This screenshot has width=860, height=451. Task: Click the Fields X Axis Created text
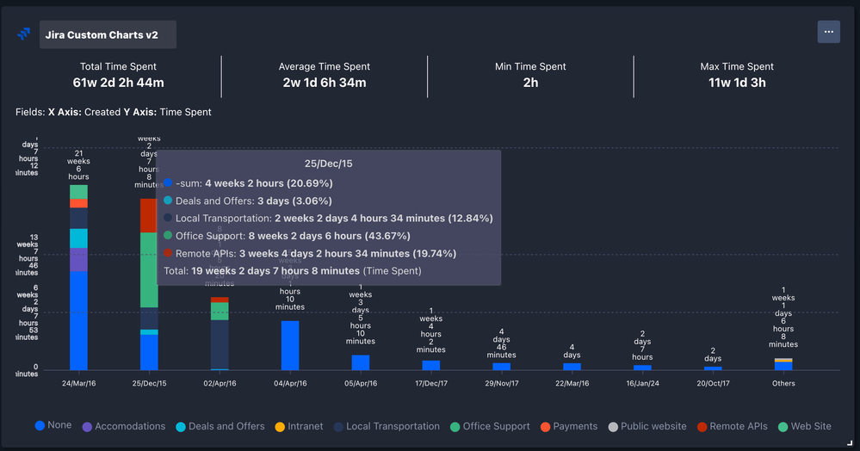coord(114,112)
